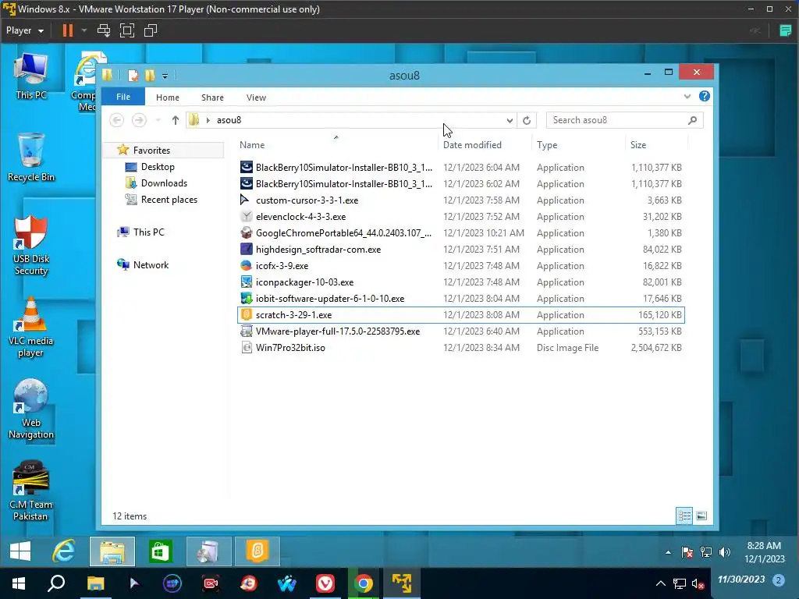Select highdesign_softradar-com.exe file

pyautogui.click(x=461, y=249)
